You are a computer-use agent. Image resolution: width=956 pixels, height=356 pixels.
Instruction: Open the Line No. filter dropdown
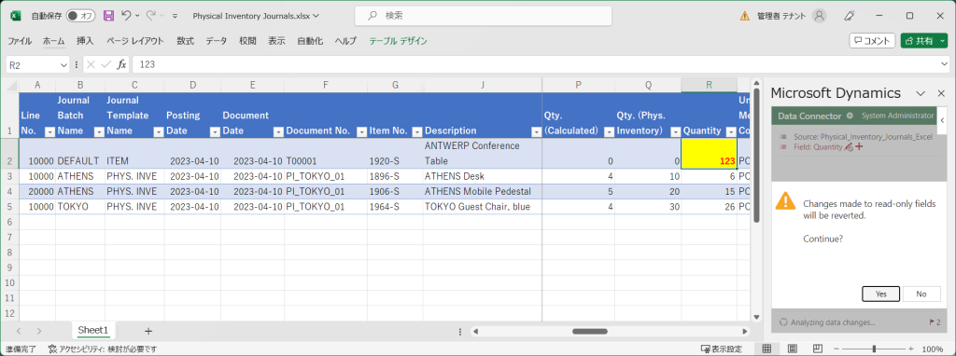50,131
